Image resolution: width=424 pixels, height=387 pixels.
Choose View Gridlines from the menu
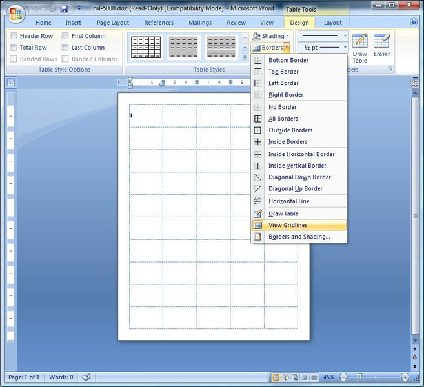[x=288, y=225]
